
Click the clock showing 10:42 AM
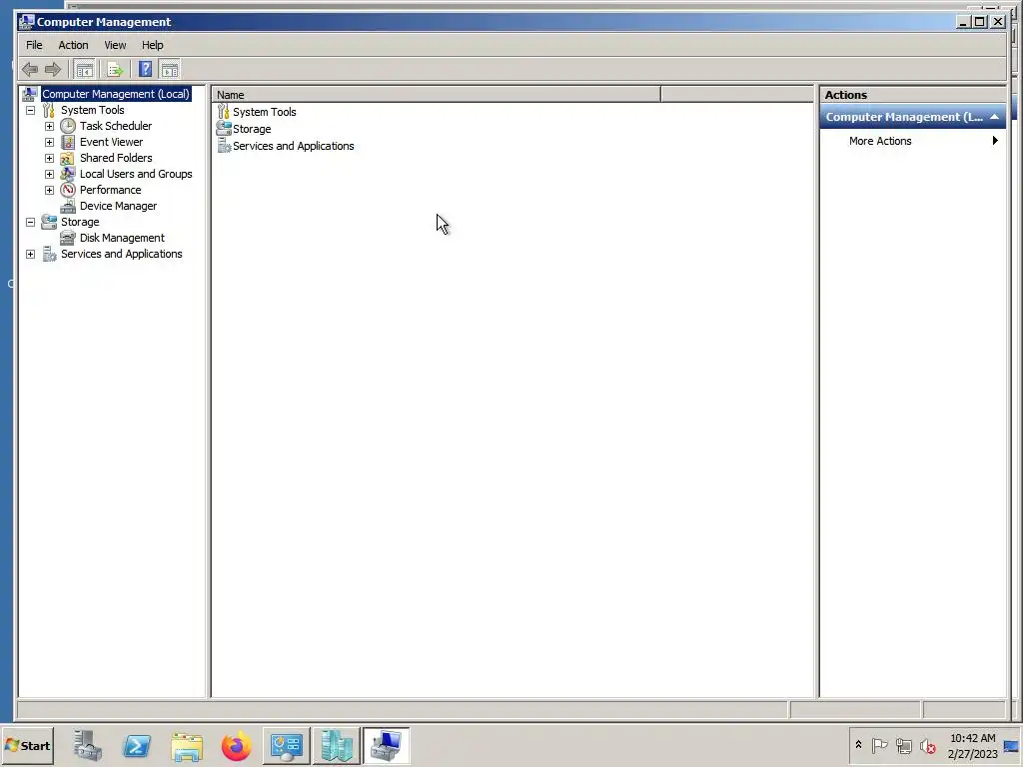pyautogui.click(x=972, y=738)
